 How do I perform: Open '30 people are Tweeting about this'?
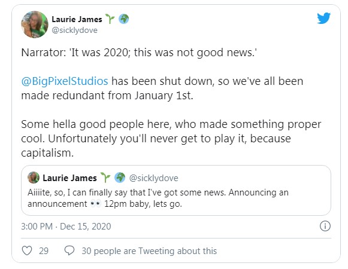pos(149,251)
